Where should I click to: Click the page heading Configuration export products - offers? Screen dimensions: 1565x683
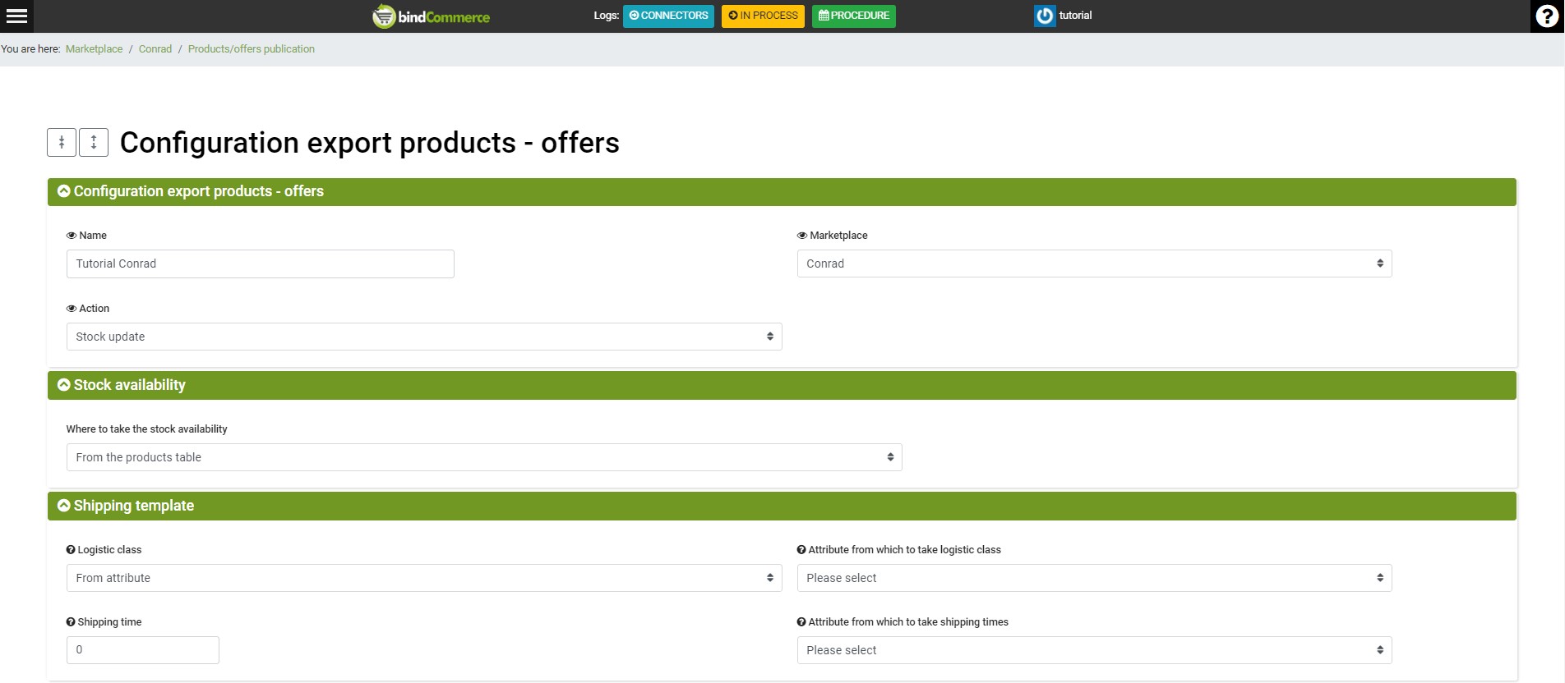(370, 143)
